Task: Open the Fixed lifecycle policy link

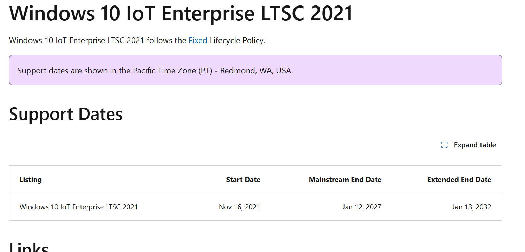Action: [198, 40]
